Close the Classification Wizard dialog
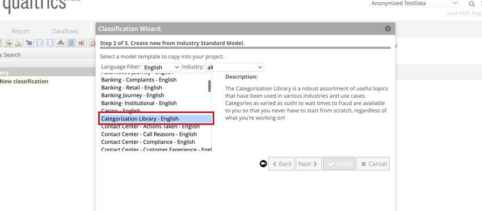482x211 pixels. [x=388, y=28]
